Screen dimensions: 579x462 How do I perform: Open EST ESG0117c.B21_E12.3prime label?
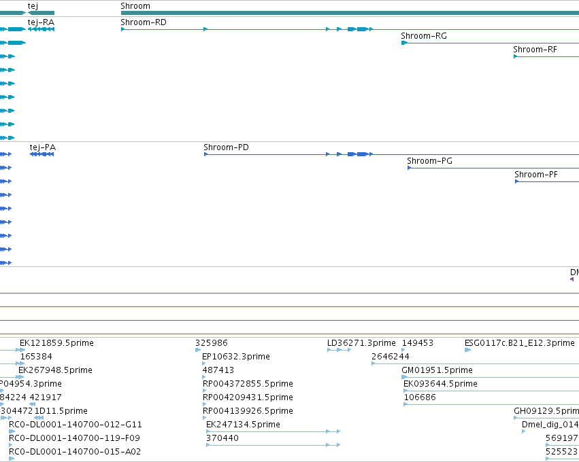point(520,343)
